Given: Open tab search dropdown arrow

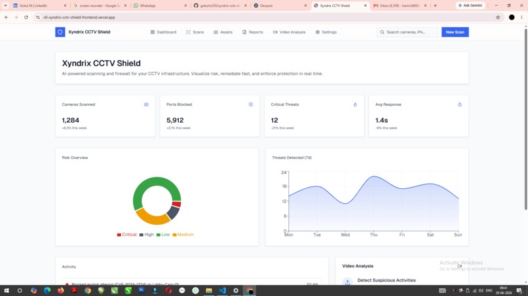Looking at the screenshot, I should pos(5,5).
